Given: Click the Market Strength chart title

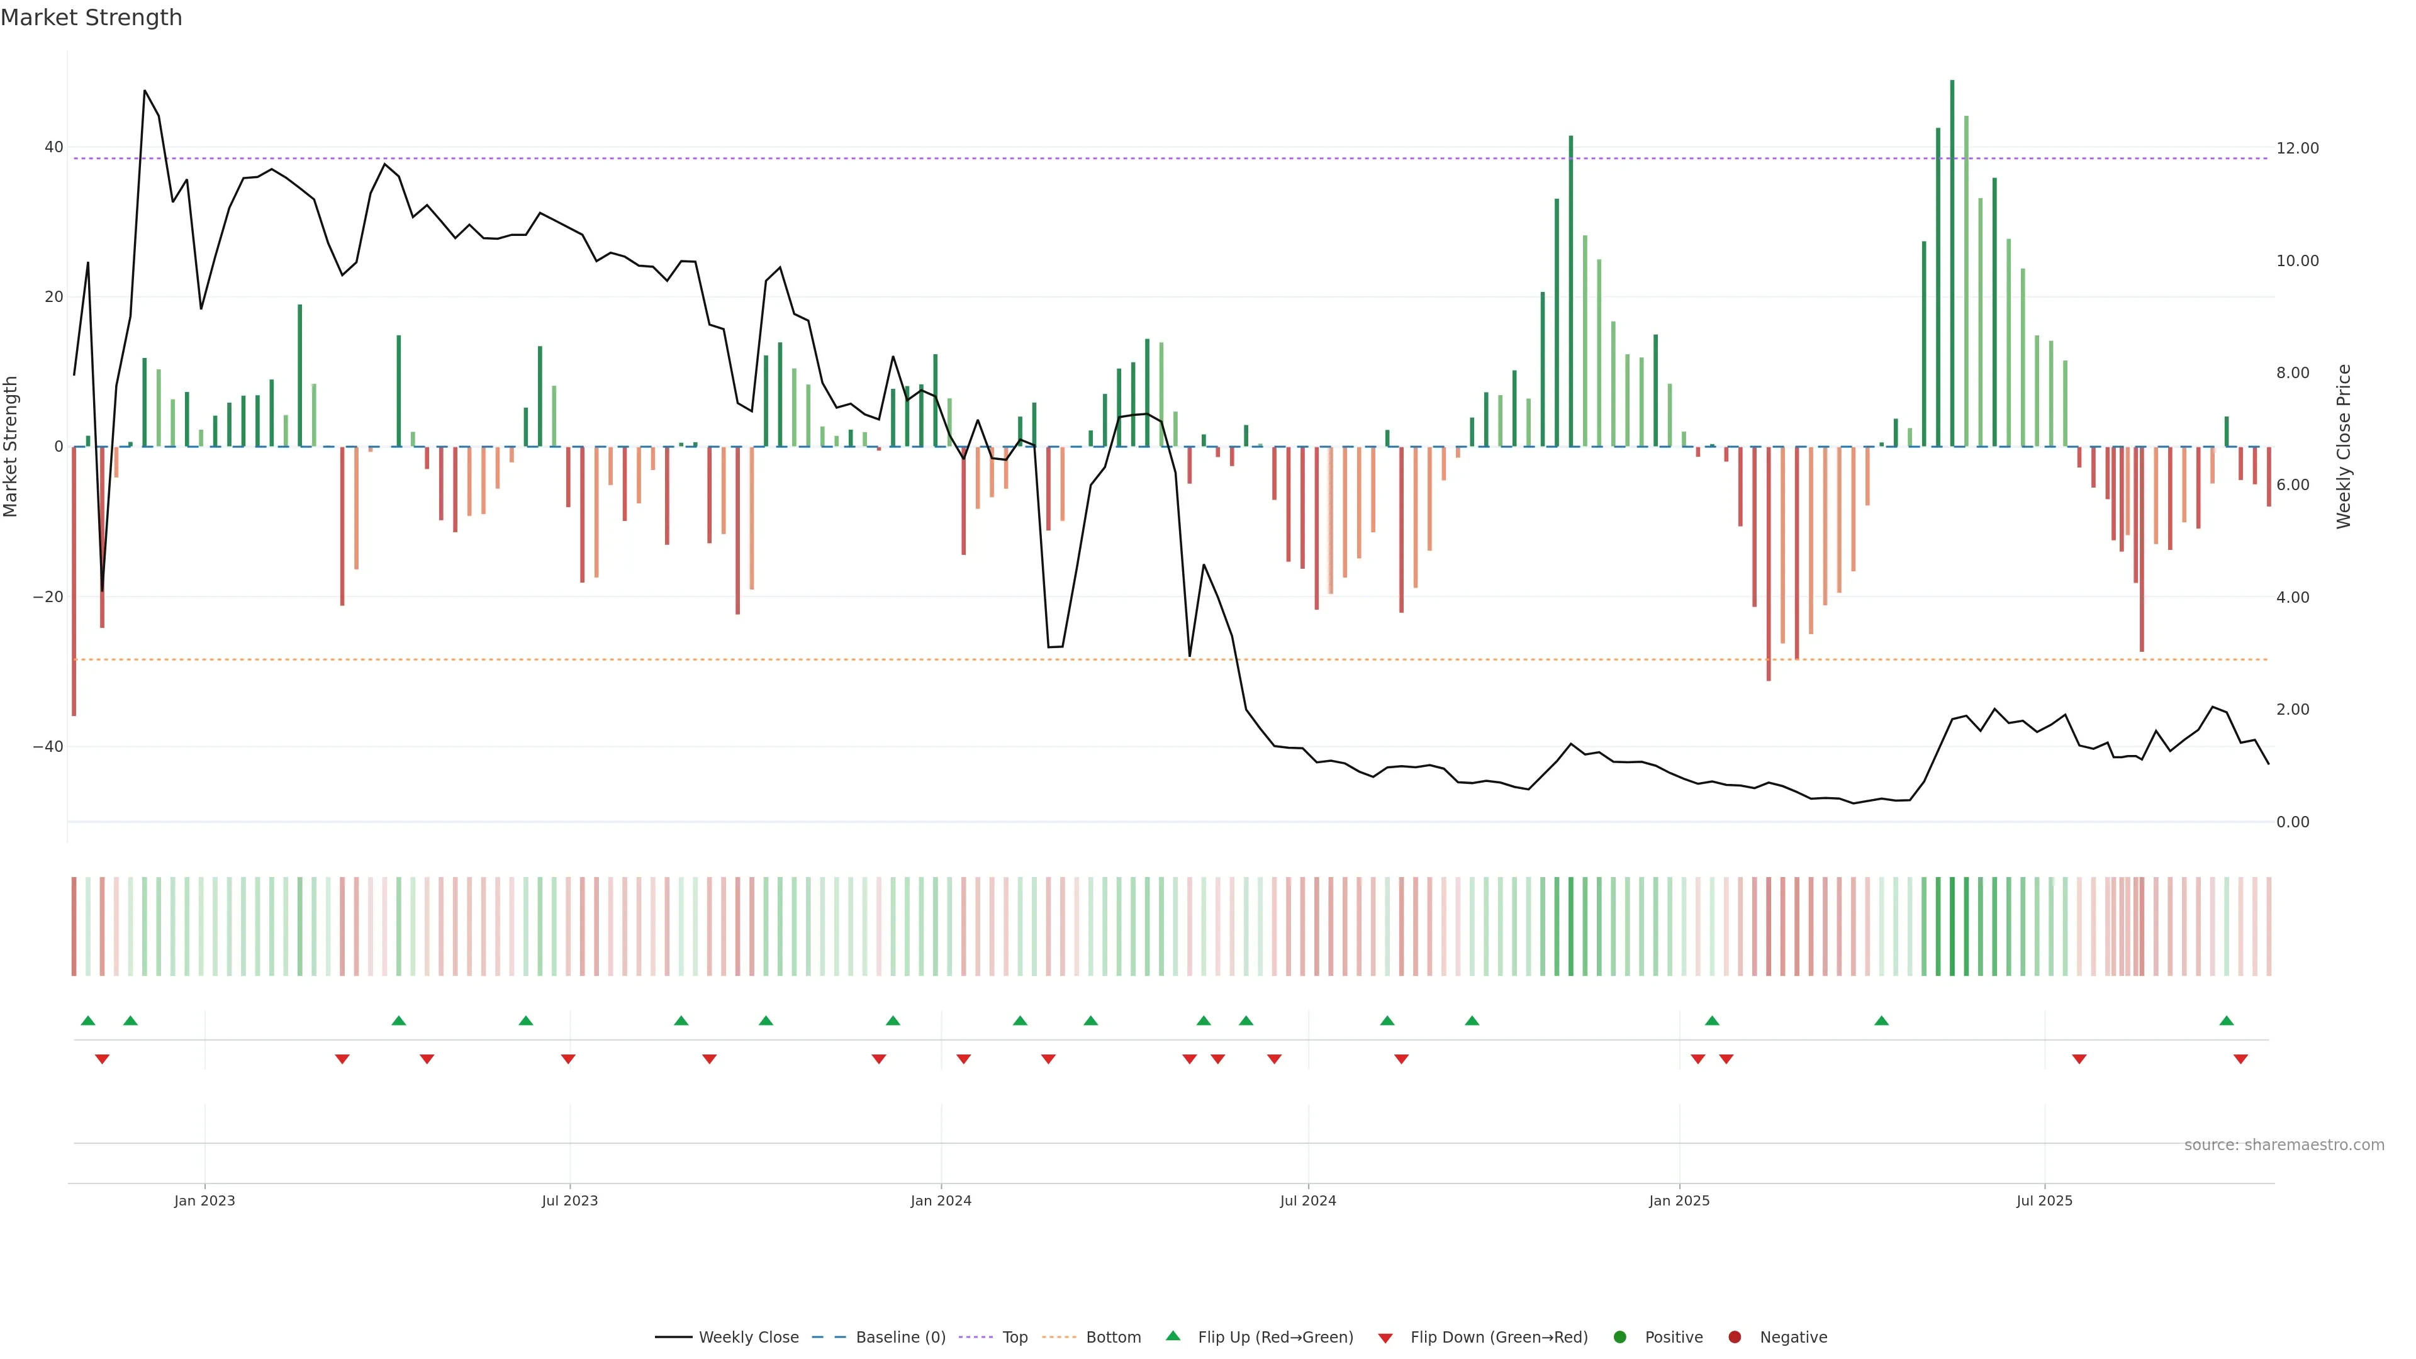Looking at the screenshot, I should 91,18.
